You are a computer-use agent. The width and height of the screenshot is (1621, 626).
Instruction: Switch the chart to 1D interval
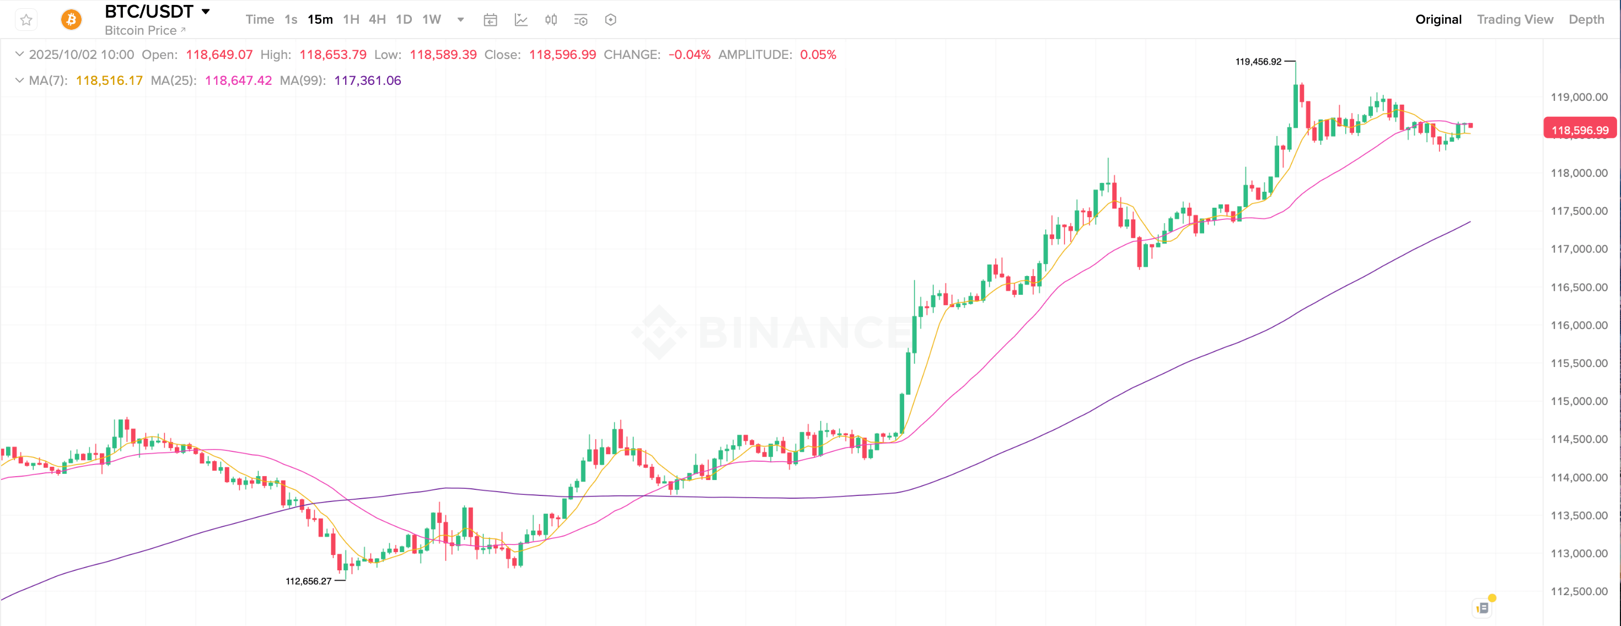(404, 19)
